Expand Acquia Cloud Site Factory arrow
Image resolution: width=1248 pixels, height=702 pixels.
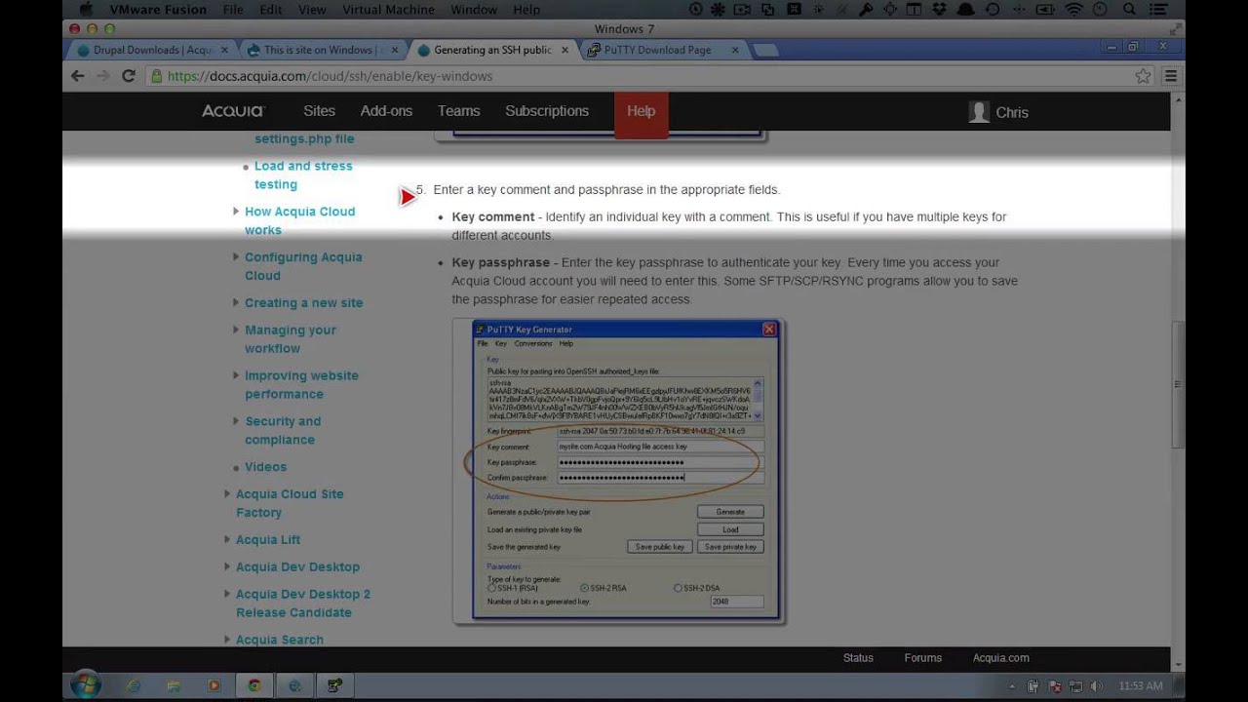(x=227, y=493)
